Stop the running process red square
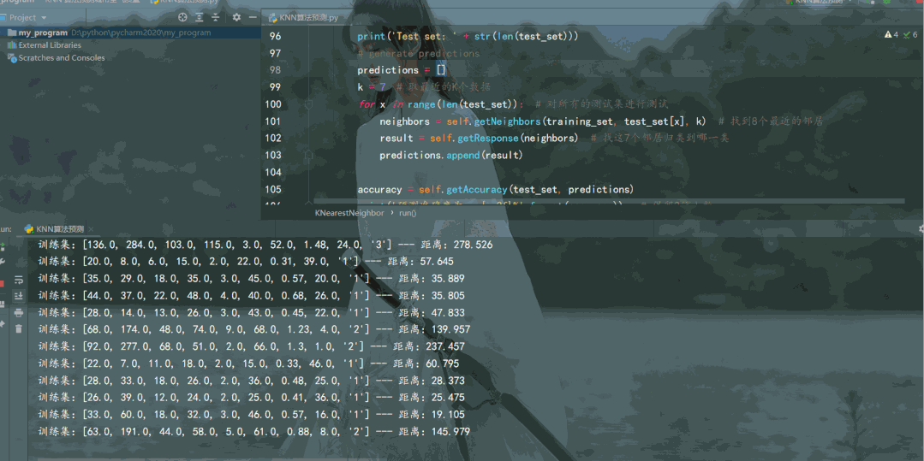This screenshot has width=924, height=461. click(x=3, y=284)
